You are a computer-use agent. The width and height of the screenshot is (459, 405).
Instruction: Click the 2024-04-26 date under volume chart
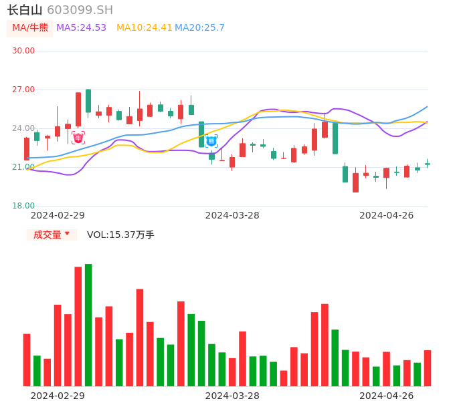[x=386, y=396]
